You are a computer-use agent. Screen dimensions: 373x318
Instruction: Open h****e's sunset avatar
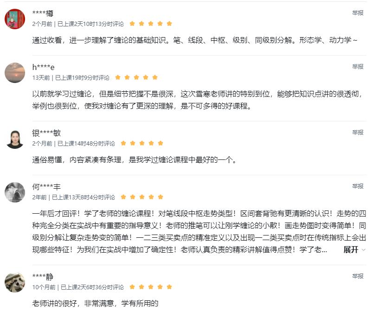(x=15, y=73)
